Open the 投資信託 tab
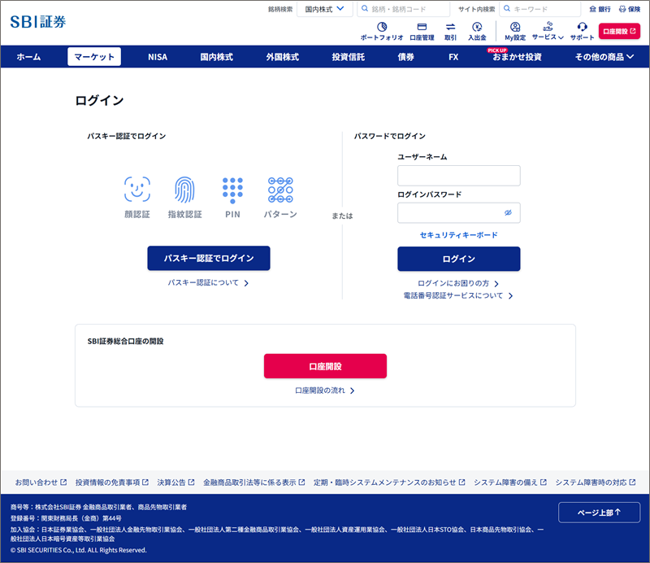Viewport: 650px width, 563px height. (x=349, y=57)
